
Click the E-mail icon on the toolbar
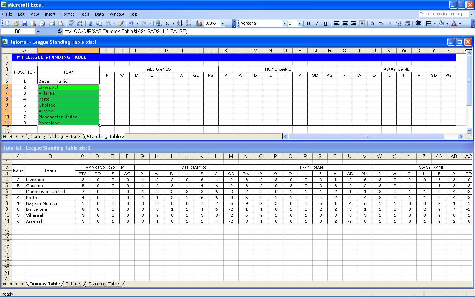tap(42, 23)
